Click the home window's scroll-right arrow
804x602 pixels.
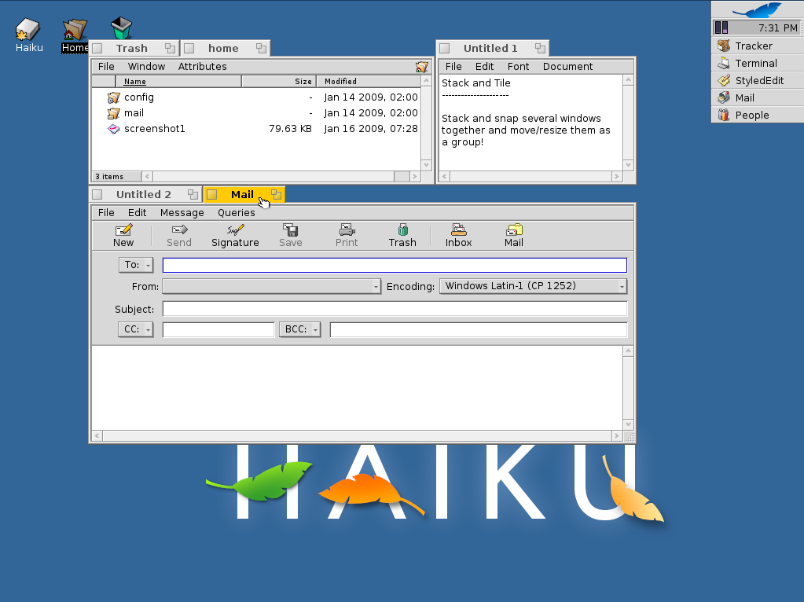coord(415,176)
